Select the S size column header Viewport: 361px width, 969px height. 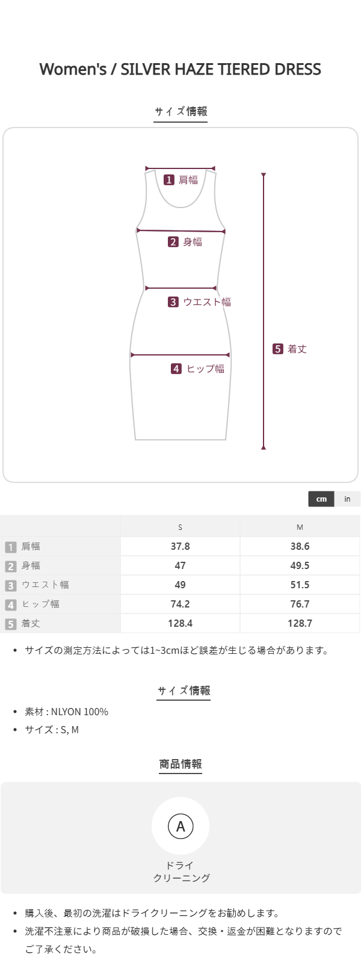[180, 528]
